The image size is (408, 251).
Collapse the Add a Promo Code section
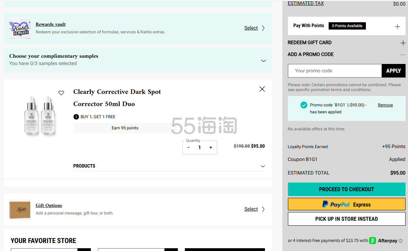(x=402, y=55)
